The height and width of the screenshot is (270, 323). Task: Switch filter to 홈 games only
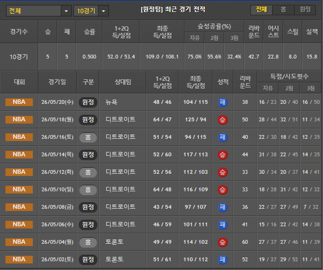click(x=283, y=10)
